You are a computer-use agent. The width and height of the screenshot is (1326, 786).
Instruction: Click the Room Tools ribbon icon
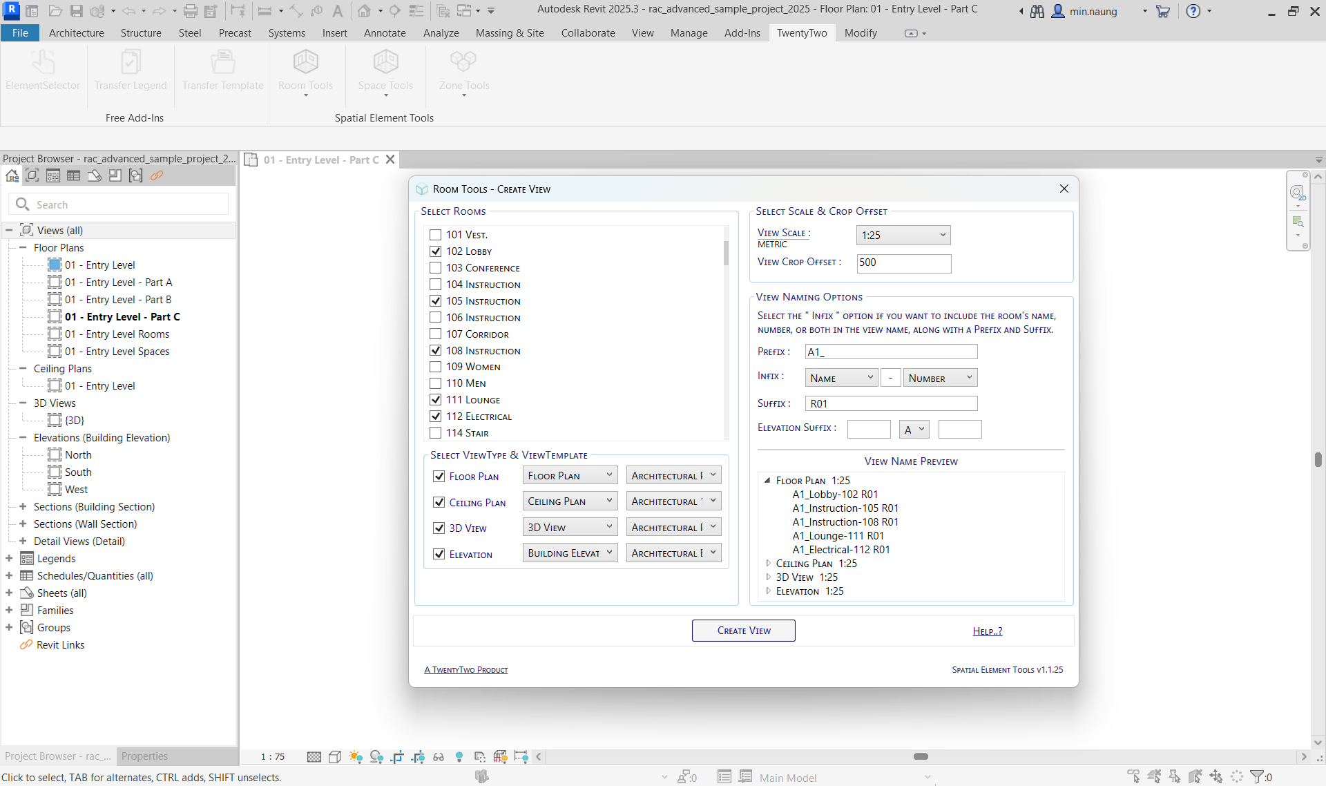coord(305,64)
